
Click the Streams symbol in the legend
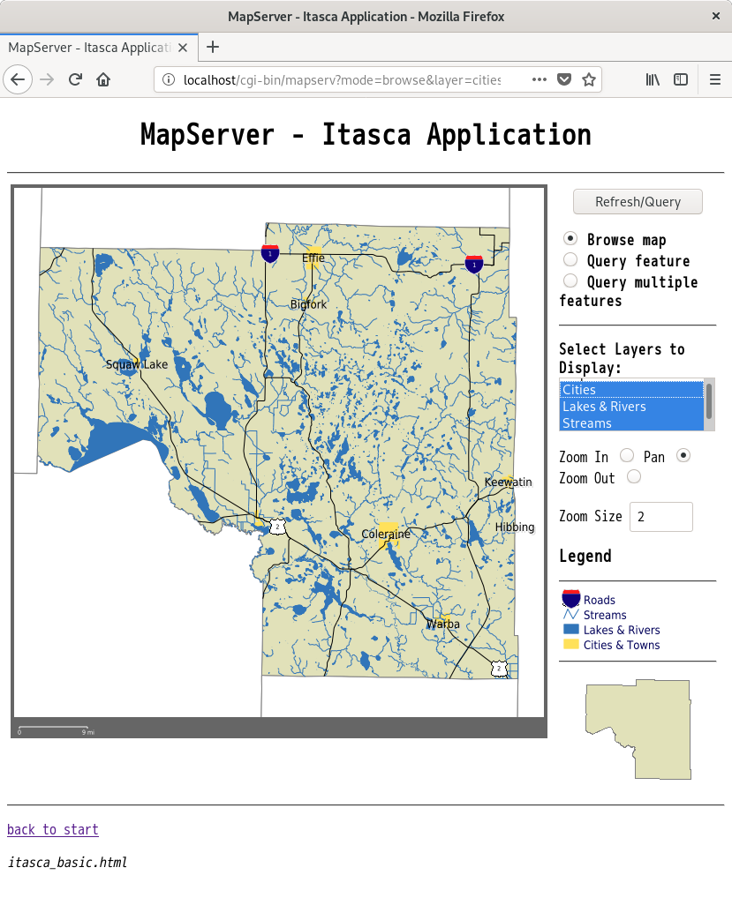[x=570, y=614]
